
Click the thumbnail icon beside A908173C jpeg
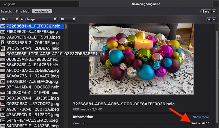[x=3, y=109]
